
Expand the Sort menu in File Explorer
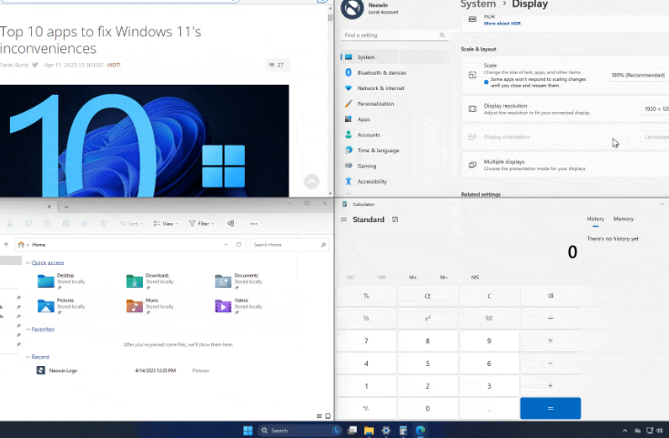[129, 223]
